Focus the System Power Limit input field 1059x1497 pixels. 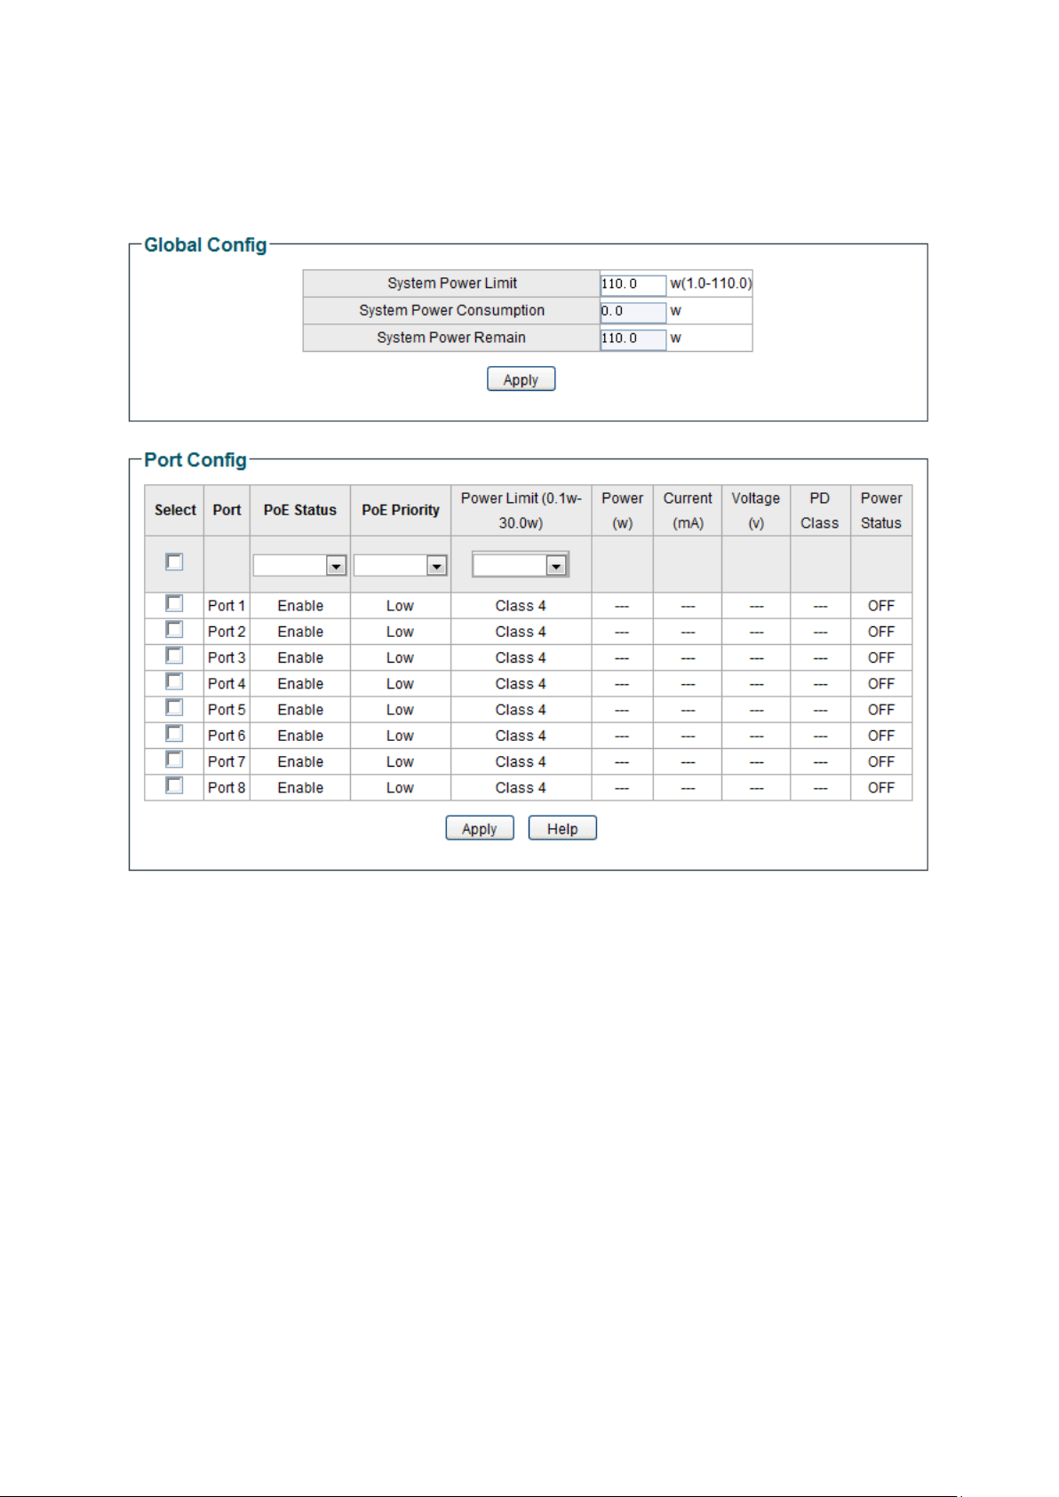pos(633,284)
